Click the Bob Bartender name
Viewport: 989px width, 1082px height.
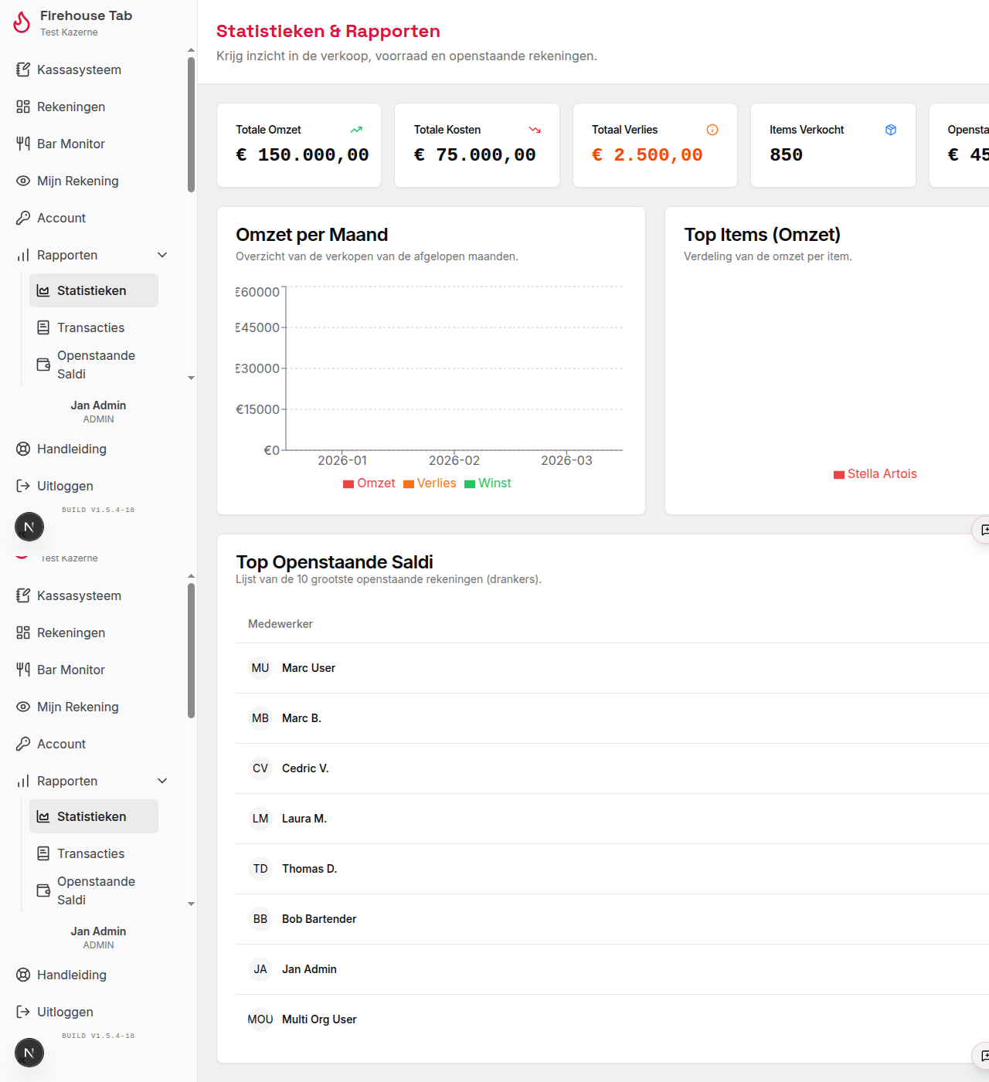[x=319, y=919]
